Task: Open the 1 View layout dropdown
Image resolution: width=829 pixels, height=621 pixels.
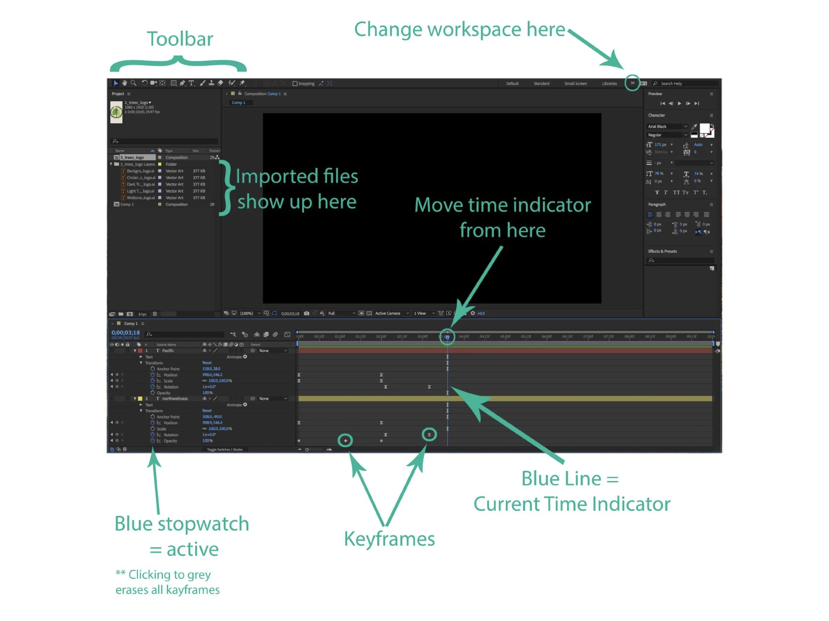Action: [x=424, y=313]
